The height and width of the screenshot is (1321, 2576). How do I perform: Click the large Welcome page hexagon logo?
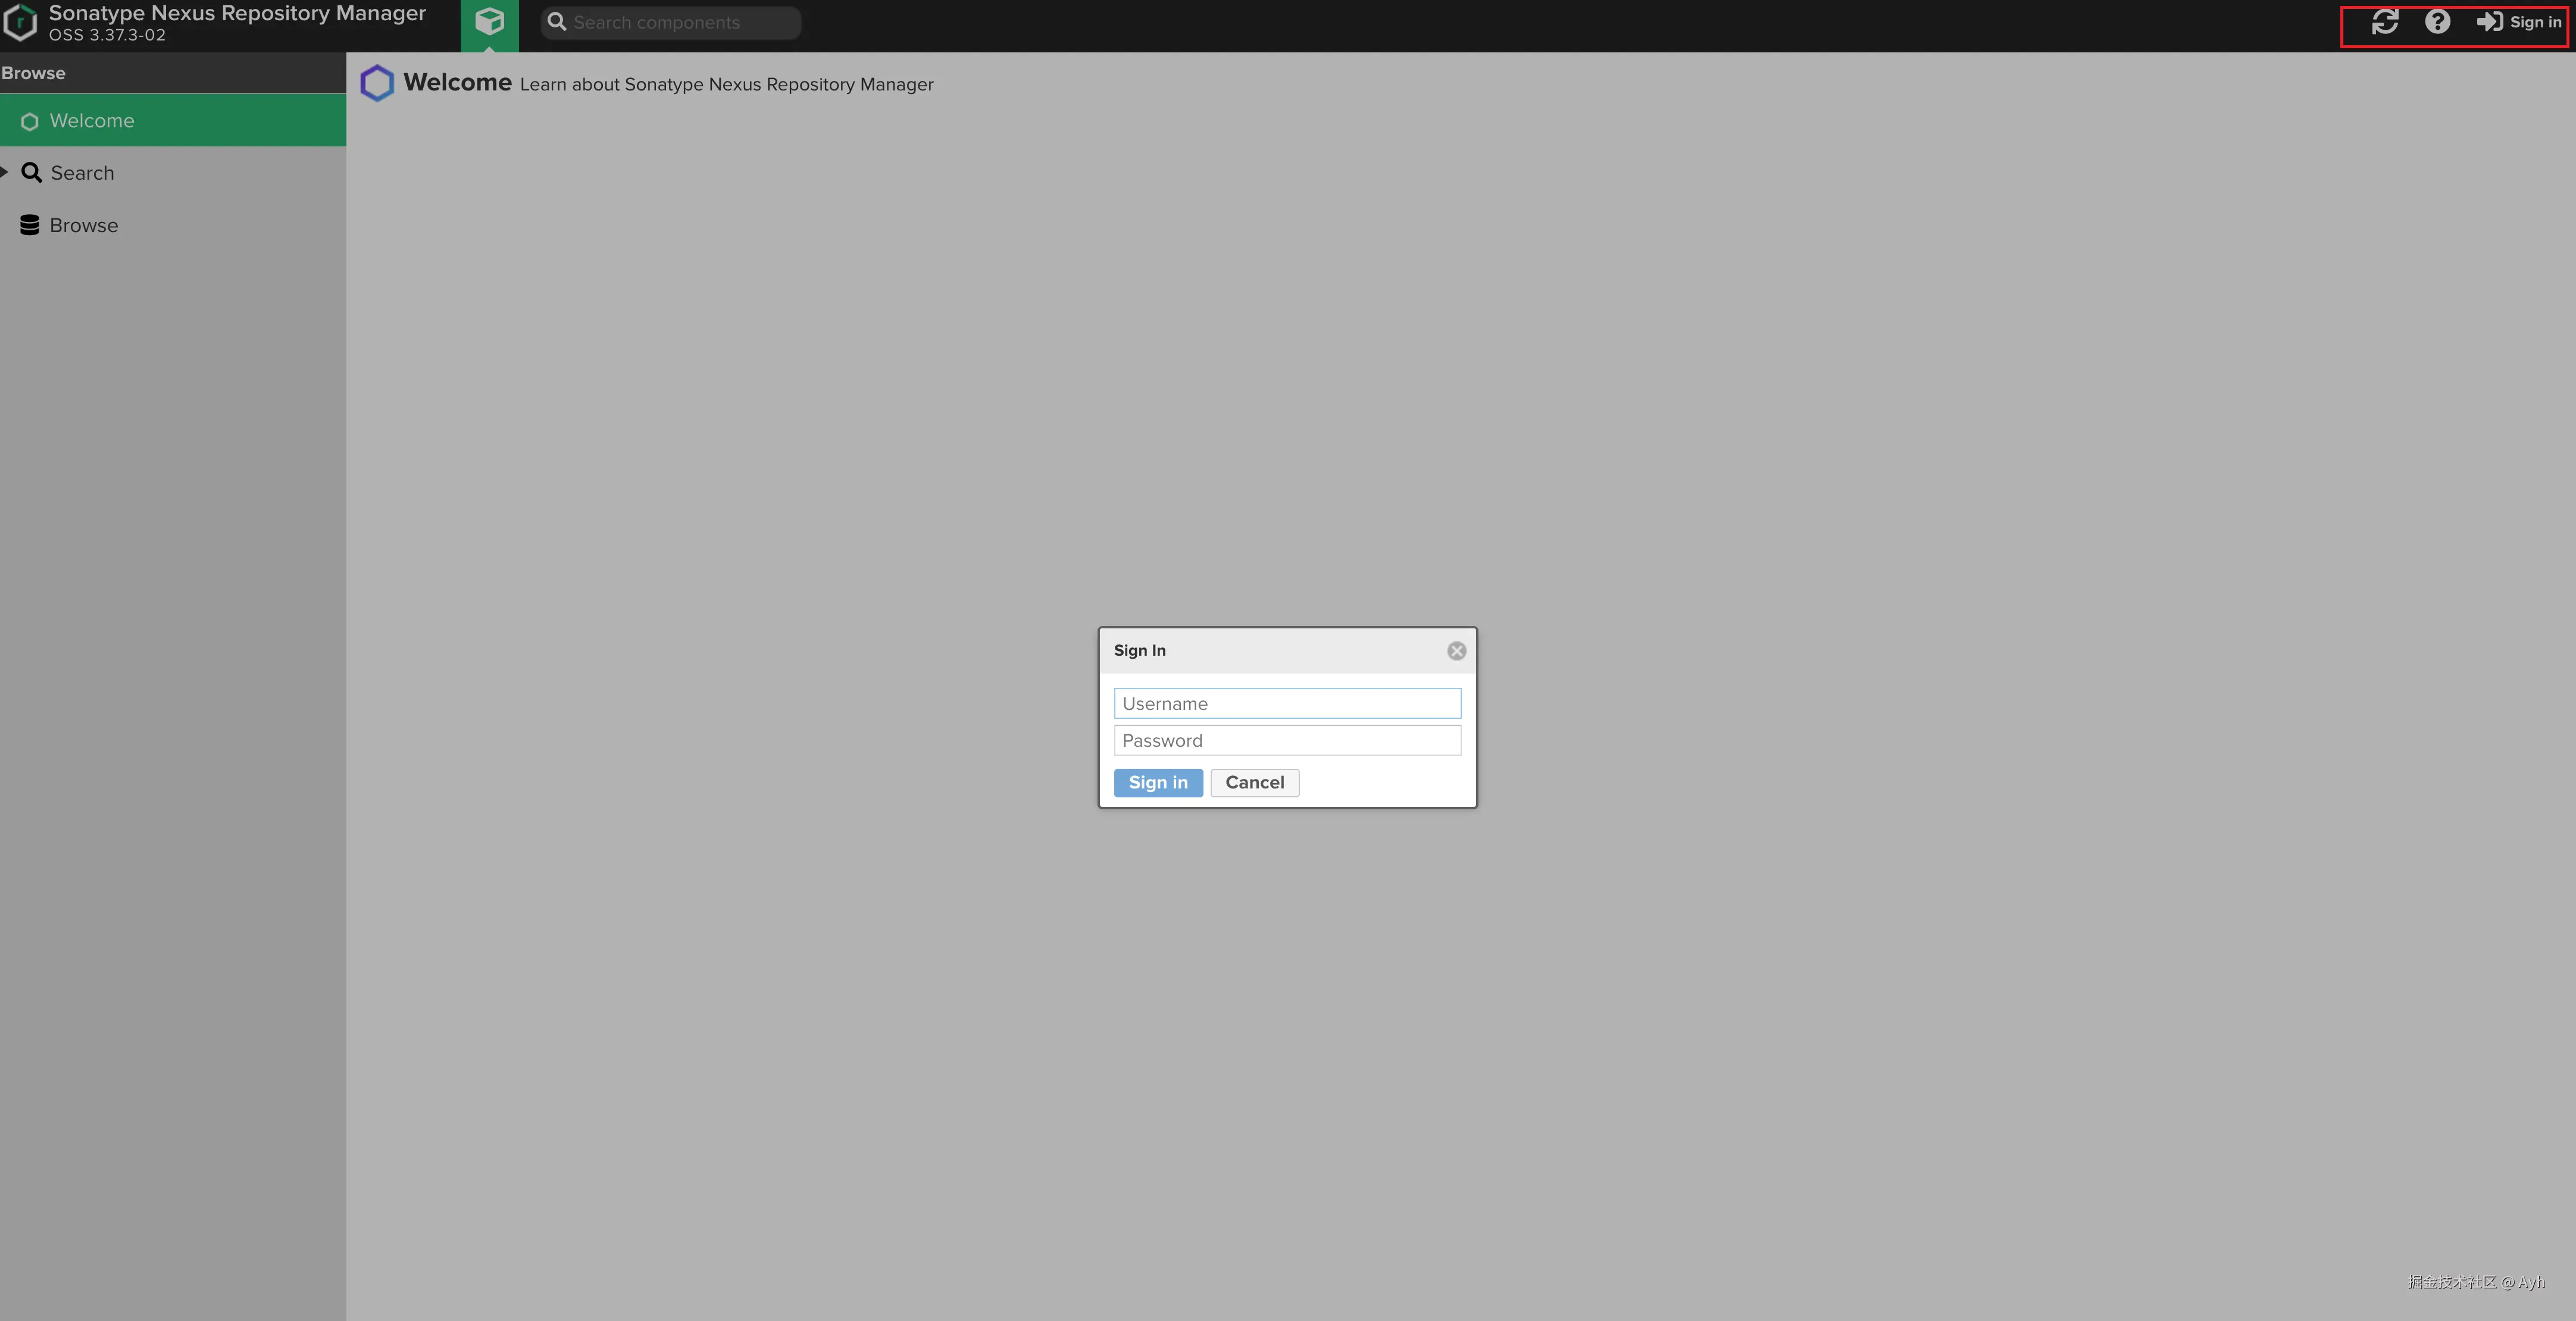[x=377, y=83]
